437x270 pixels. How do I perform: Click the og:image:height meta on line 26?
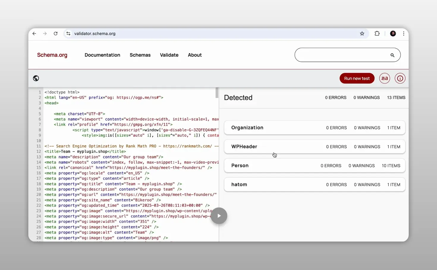[102, 227]
